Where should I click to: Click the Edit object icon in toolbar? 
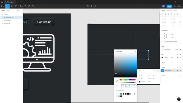coord(88,6)
